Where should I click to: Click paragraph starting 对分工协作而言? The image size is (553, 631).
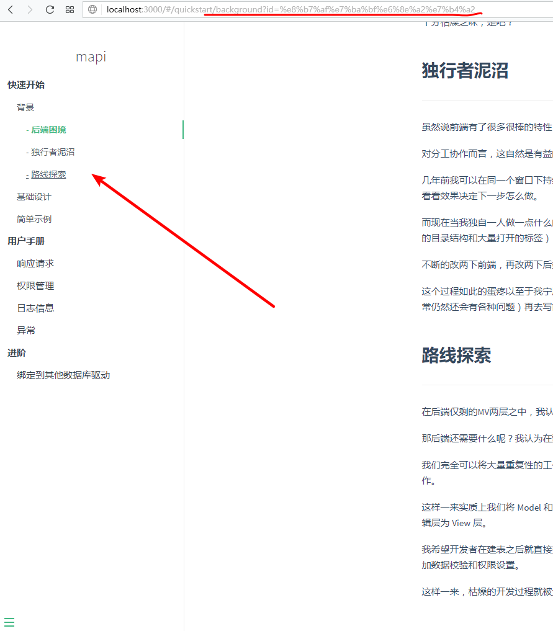tap(487, 154)
